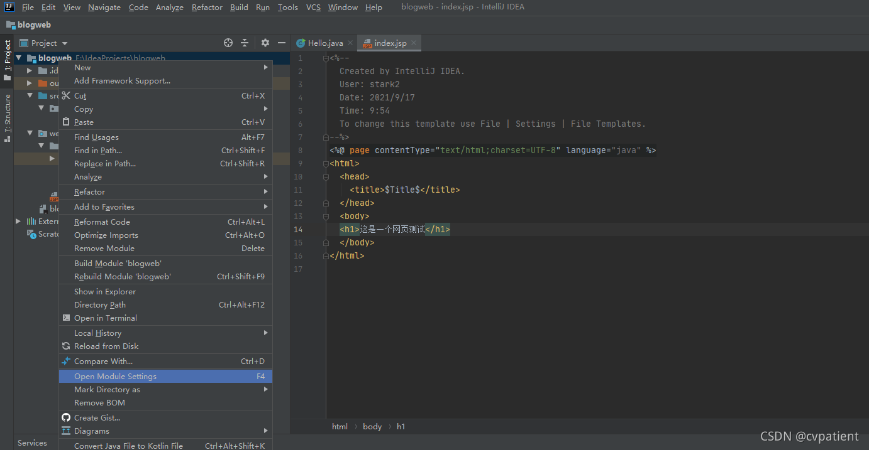Viewport: 869px width, 450px height.
Task: Close the index.jsp tab
Action: click(x=414, y=43)
